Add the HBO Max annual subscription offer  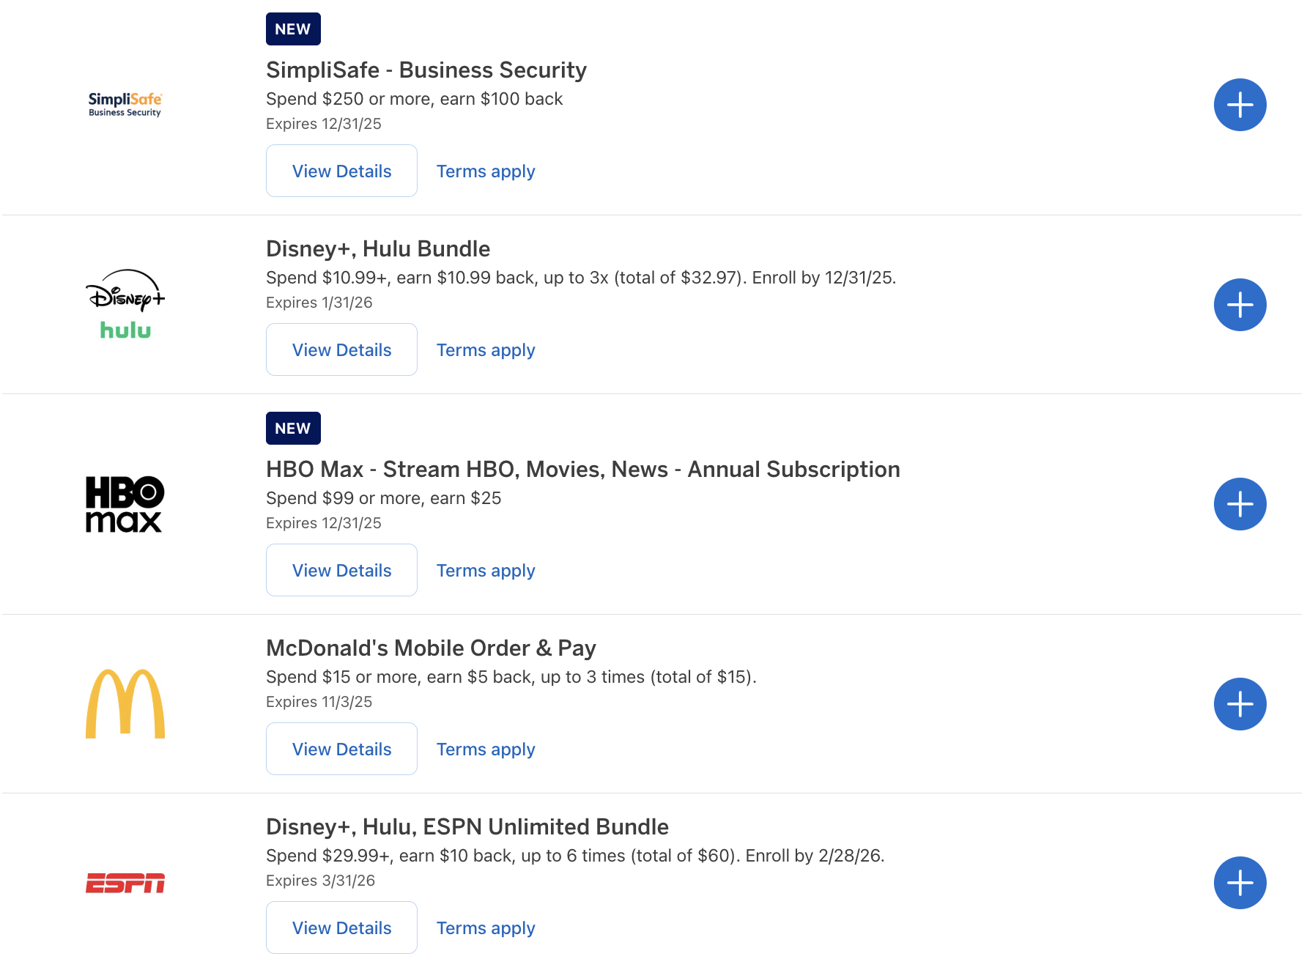coord(1240,504)
